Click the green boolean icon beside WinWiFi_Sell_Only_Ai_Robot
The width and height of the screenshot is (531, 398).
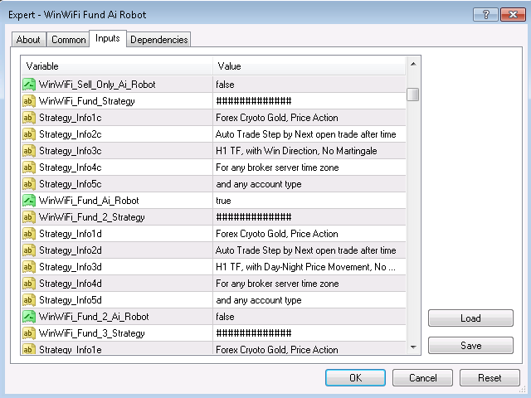click(29, 85)
